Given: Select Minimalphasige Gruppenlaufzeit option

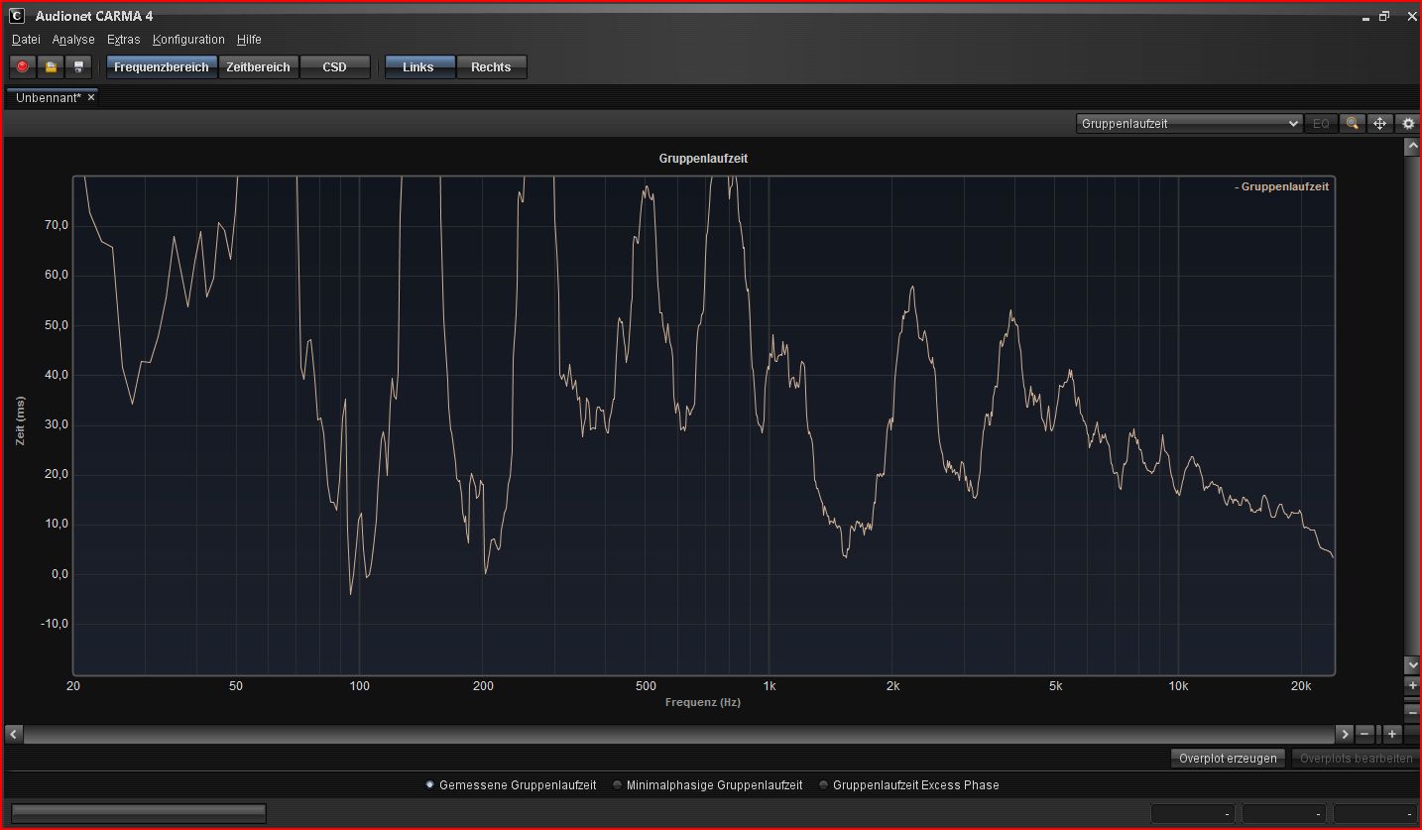Looking at the screenshot, I should click(617, 785).
